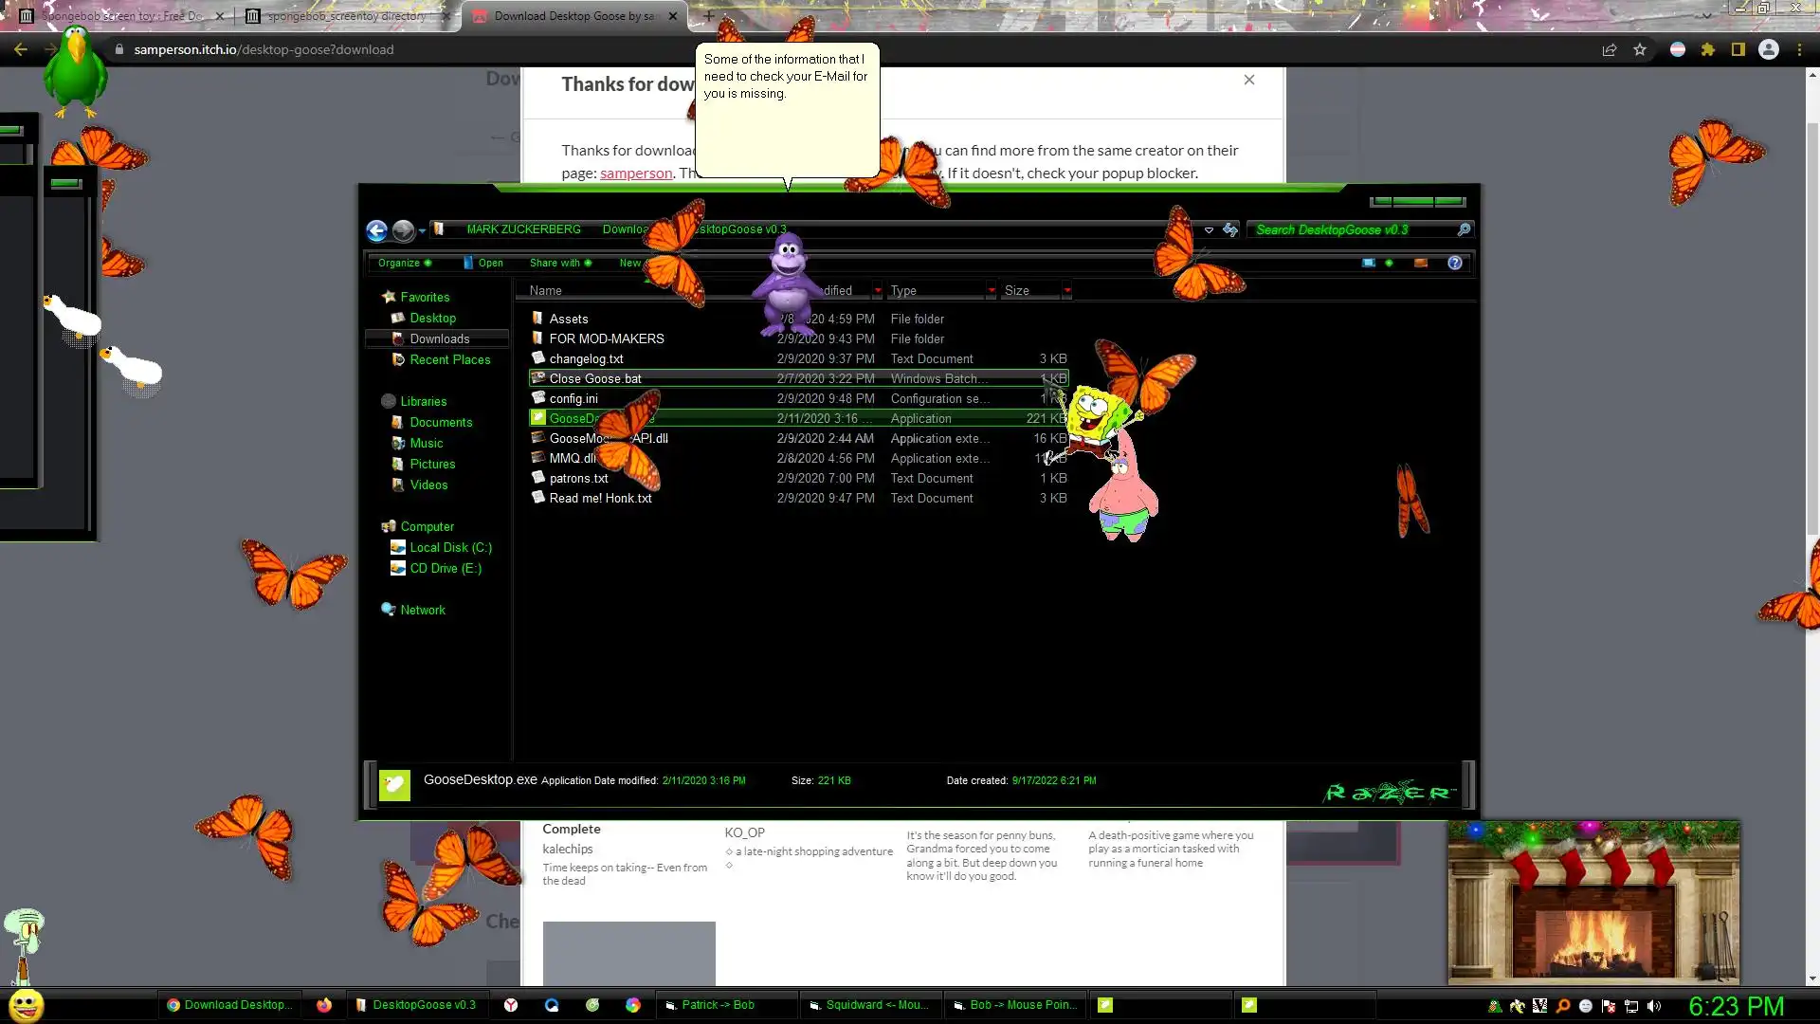Open Chrome extensions puzzle icon

(x=1707, y=49)
